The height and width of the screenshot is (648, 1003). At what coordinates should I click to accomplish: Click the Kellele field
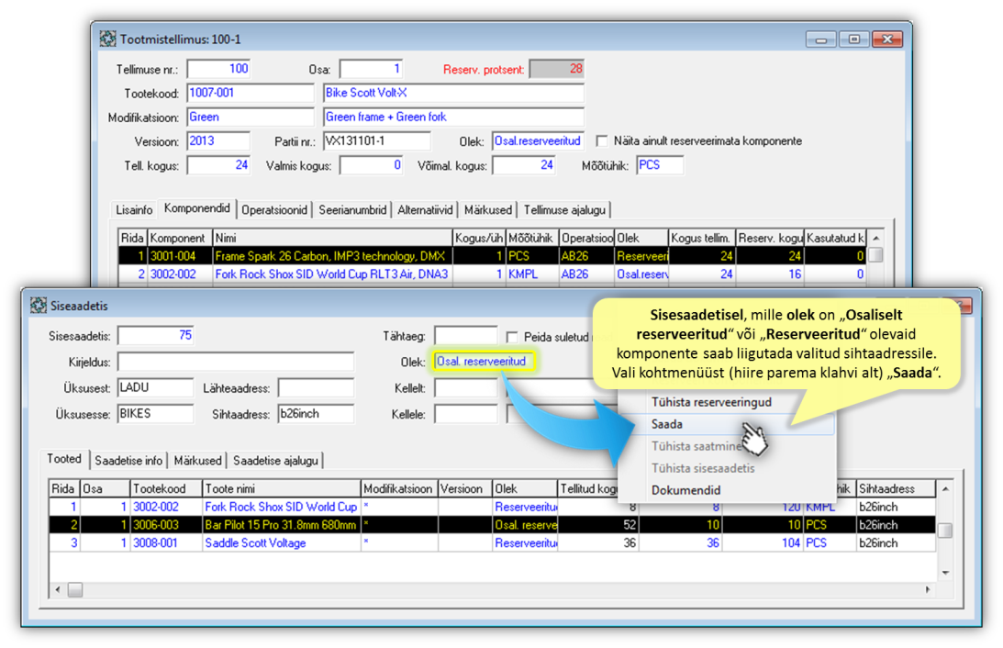click(x=465, y=414)
